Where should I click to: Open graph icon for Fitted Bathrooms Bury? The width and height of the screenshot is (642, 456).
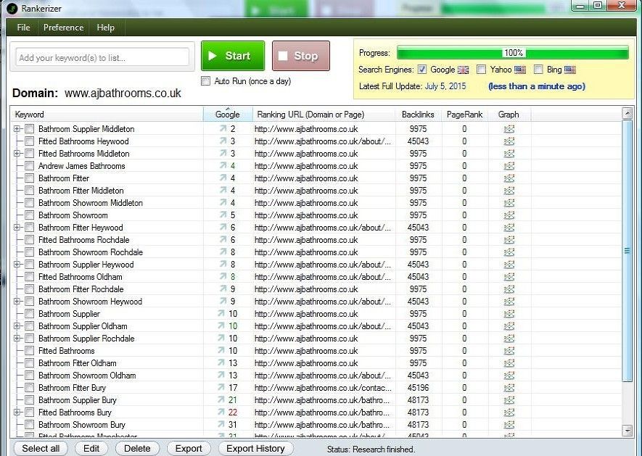(509, 413)
